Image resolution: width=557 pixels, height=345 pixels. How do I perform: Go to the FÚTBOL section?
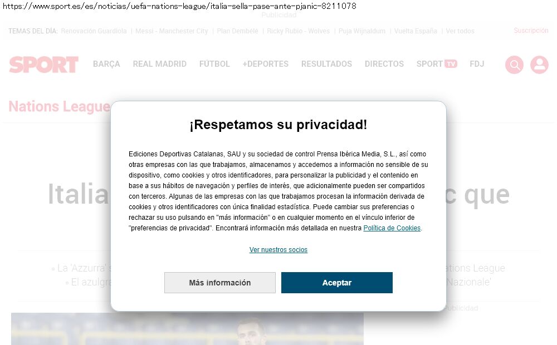214,64
